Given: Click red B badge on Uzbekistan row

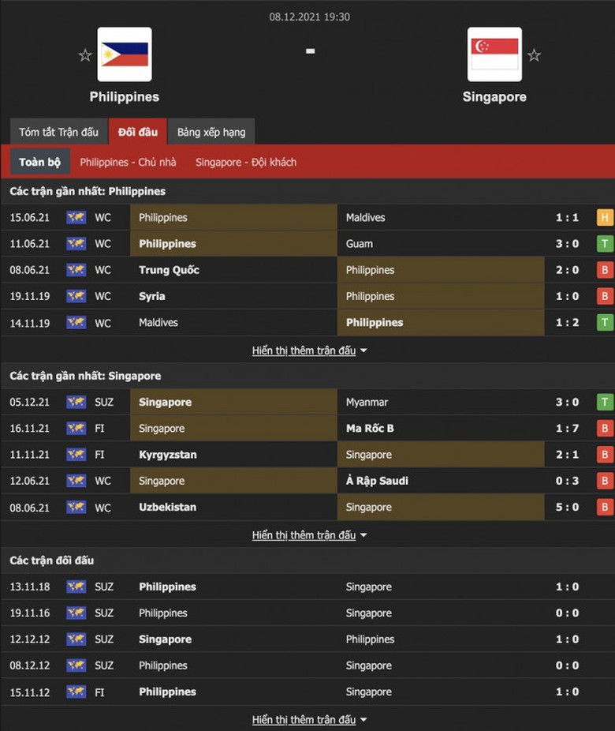Looking at the screenshot, I should 605,508.
